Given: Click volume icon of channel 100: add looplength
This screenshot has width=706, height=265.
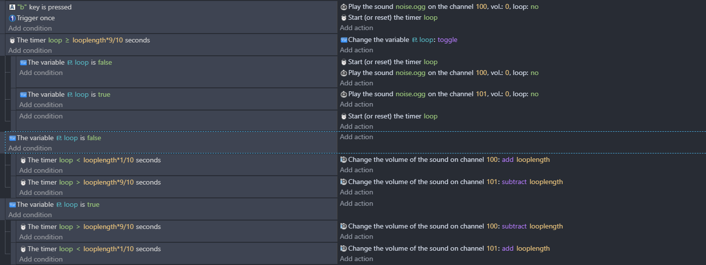Looking at the screenshot, I should [x=344, y=160].
